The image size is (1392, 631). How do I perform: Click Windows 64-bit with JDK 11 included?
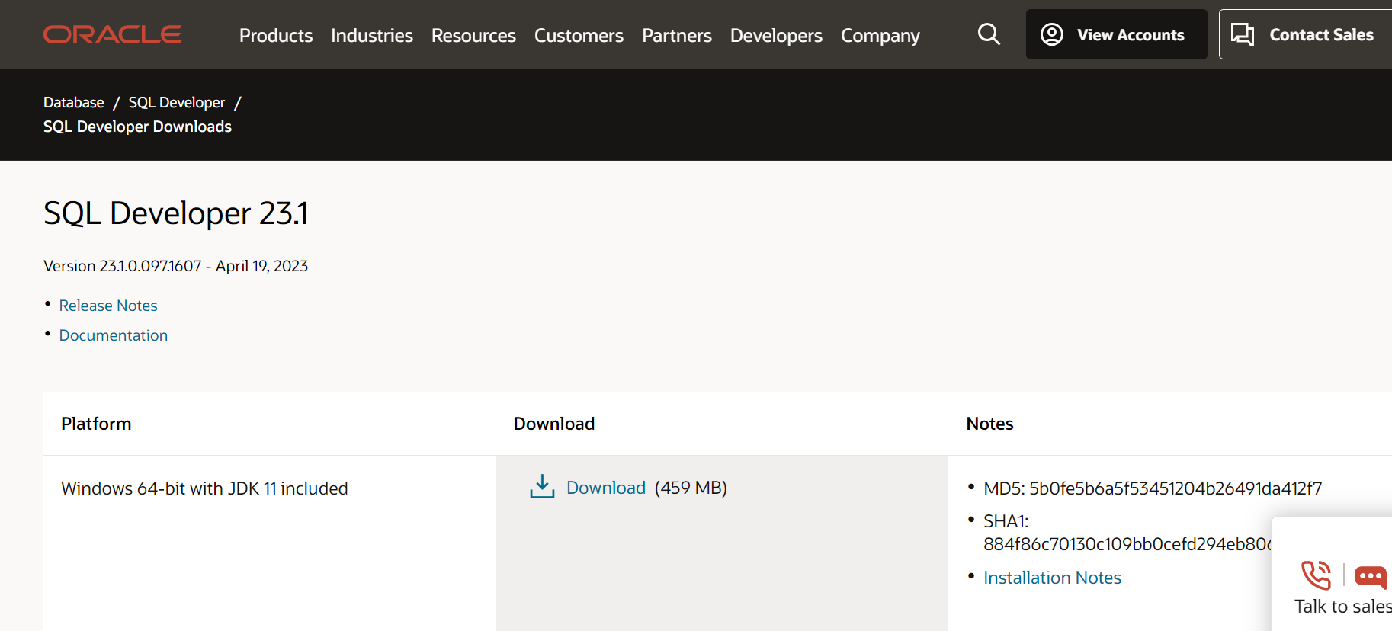point(204,488)
